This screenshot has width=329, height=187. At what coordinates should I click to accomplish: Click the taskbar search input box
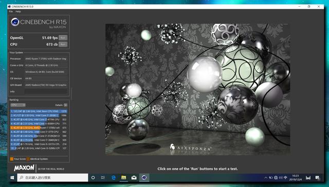point(52,178)
